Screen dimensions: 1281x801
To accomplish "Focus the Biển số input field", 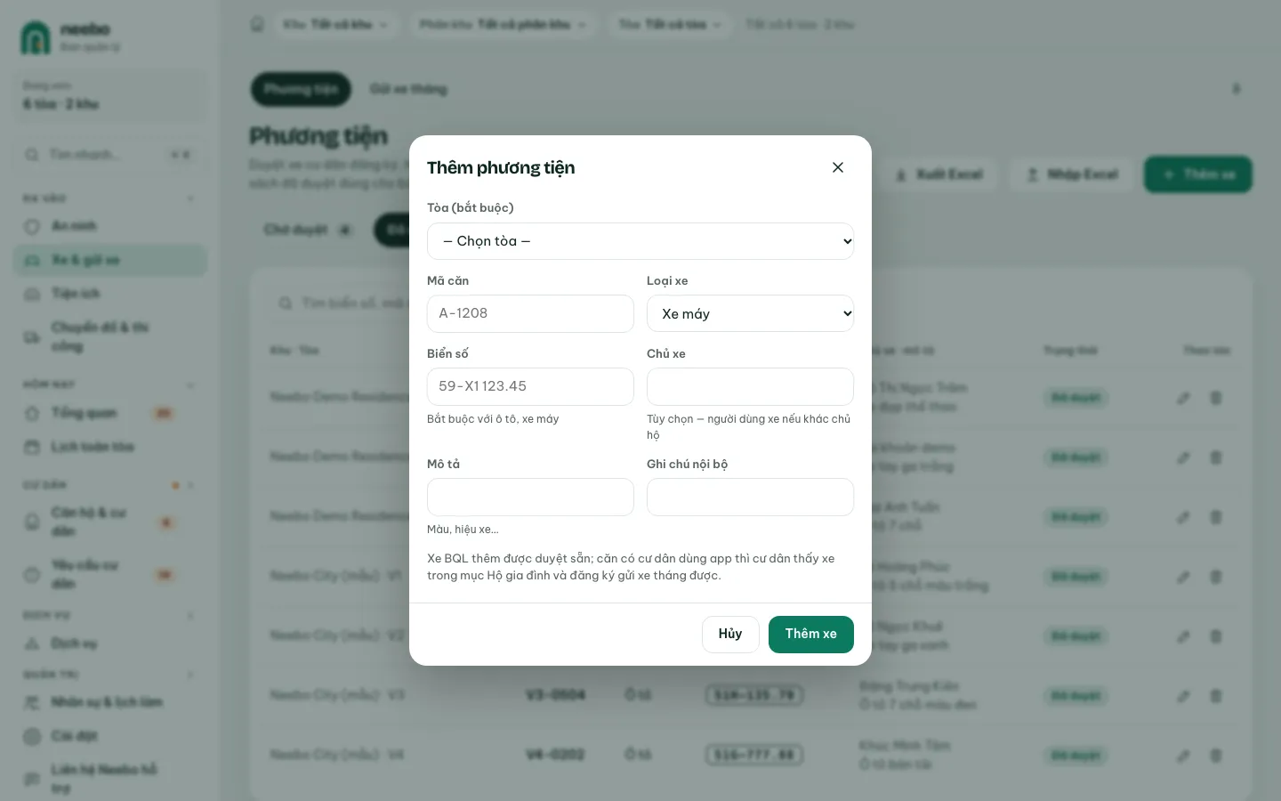I will [530, 386].
